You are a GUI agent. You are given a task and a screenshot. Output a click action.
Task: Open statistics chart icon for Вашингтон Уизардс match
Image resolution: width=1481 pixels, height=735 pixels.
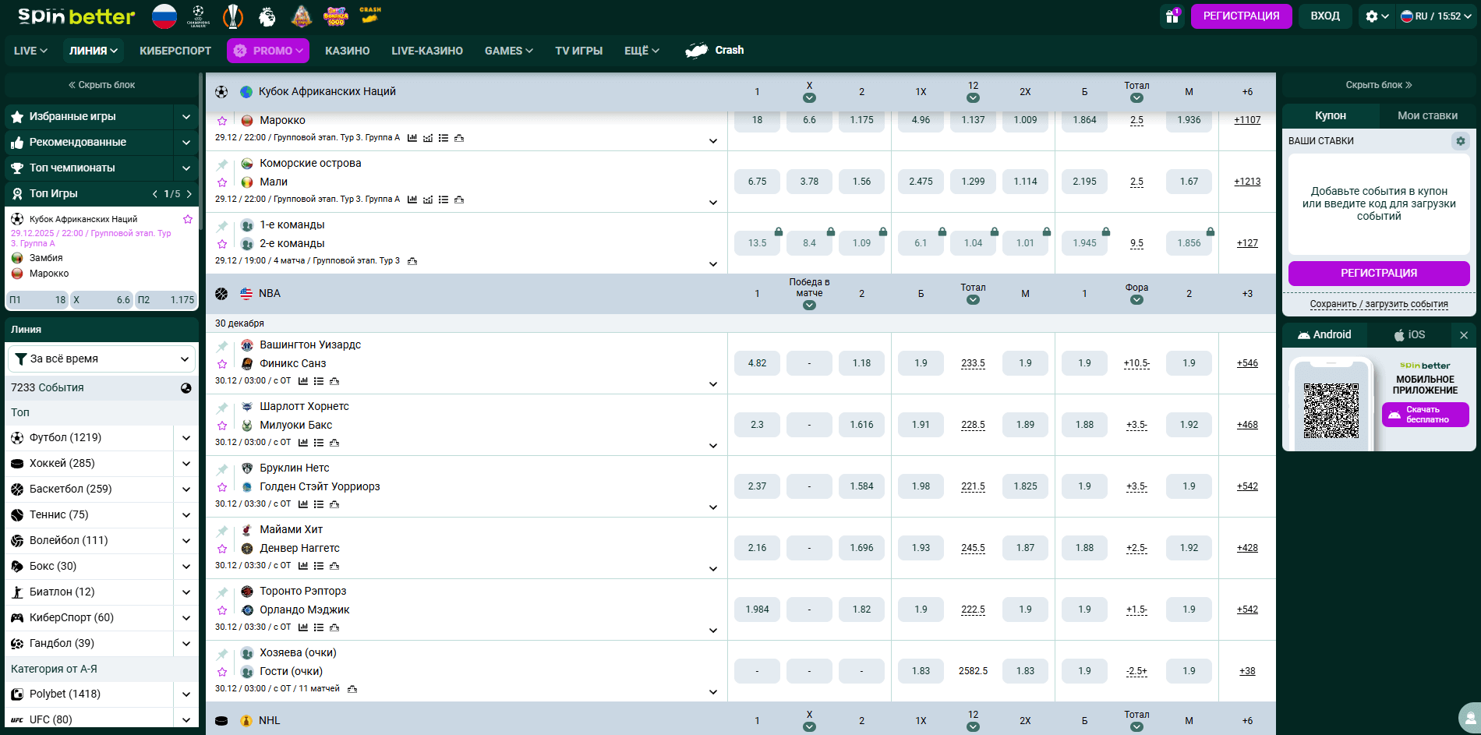click(x=303, y=381)
